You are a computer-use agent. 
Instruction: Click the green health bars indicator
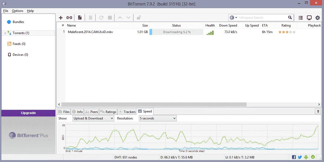pyautogui.click(x=210, y=33)
